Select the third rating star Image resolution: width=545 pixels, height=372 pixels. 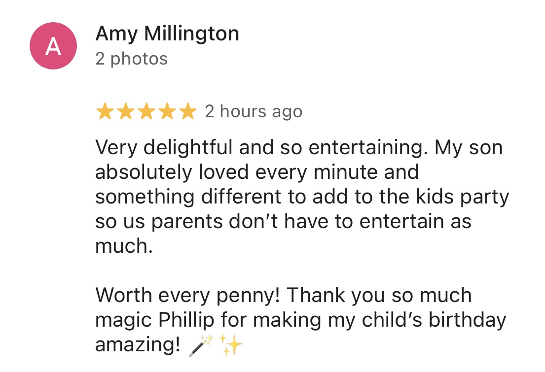(x=146, y=112)
